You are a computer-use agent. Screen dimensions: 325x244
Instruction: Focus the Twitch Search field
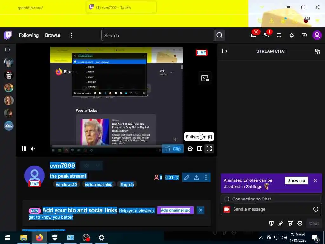157,36
